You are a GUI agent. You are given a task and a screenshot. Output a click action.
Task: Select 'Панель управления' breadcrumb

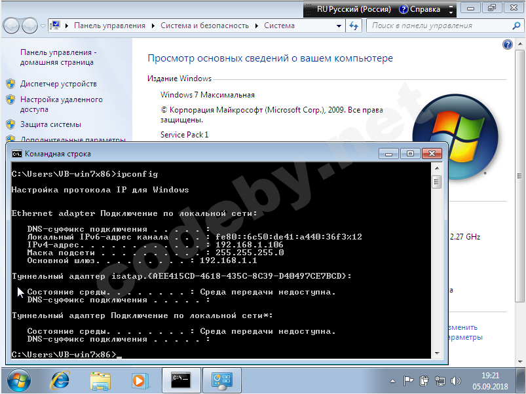coord(109,26)
